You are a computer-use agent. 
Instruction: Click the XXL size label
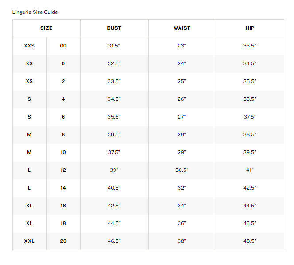[29, 241]
